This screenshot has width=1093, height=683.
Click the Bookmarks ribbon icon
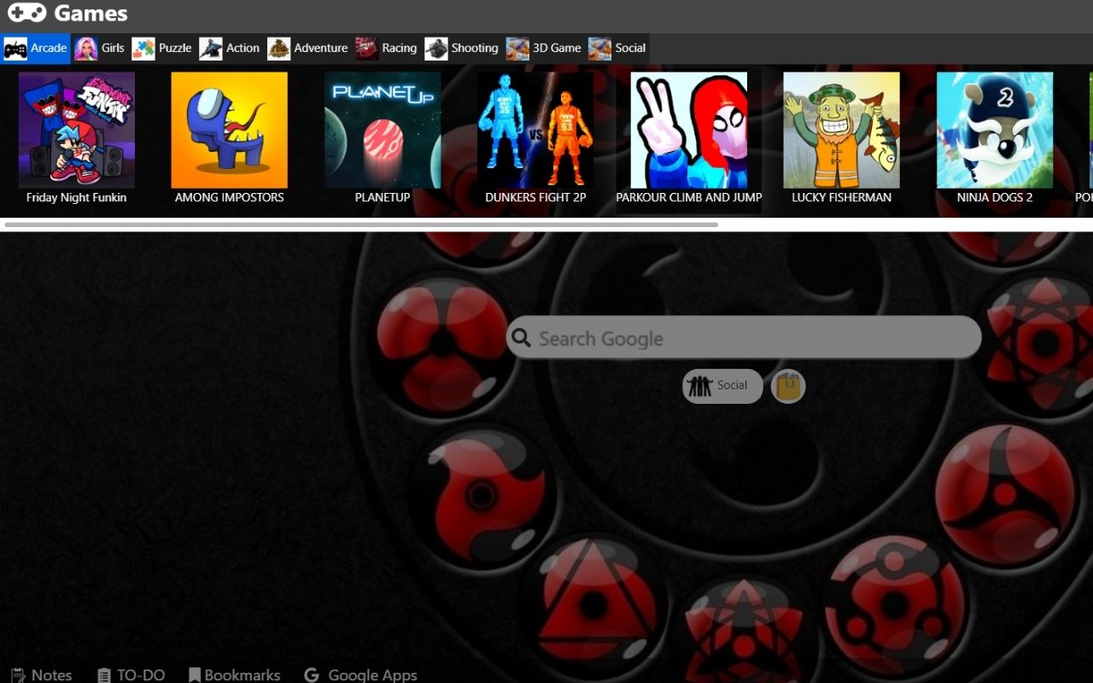195,674
